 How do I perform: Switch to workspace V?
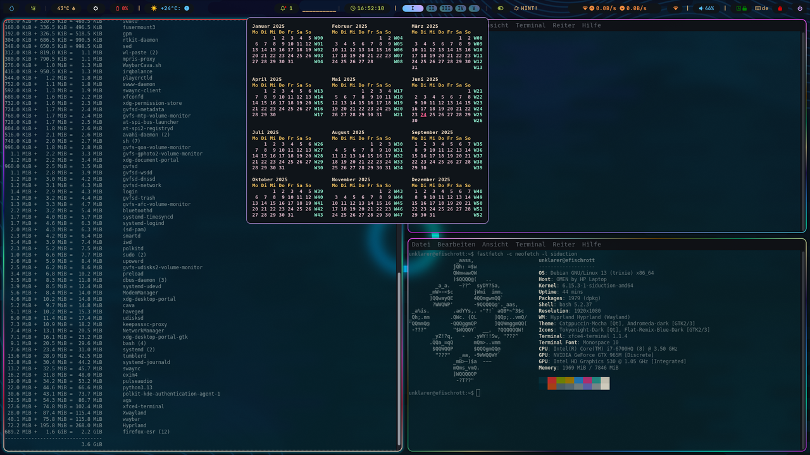pyautogui.click(x=473, y=8)
